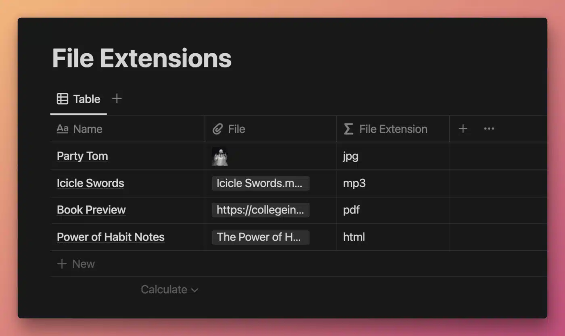The width and height of the screenshot is (565, 336).
Task: Add a new property column
Action: [463, 129]
